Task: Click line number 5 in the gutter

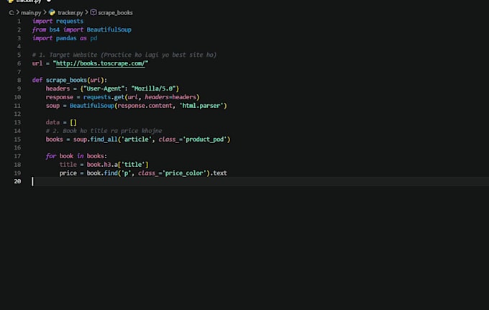Action: click(x=19, y=55)
